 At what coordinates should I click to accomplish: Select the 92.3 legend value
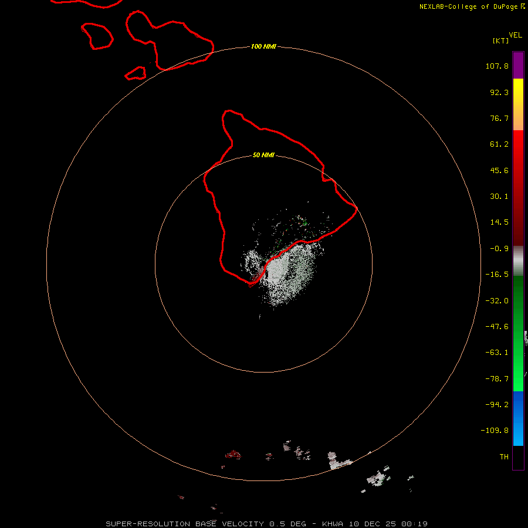499,92
